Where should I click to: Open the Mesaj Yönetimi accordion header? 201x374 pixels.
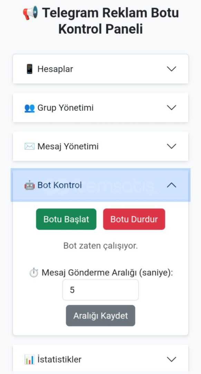100,146
